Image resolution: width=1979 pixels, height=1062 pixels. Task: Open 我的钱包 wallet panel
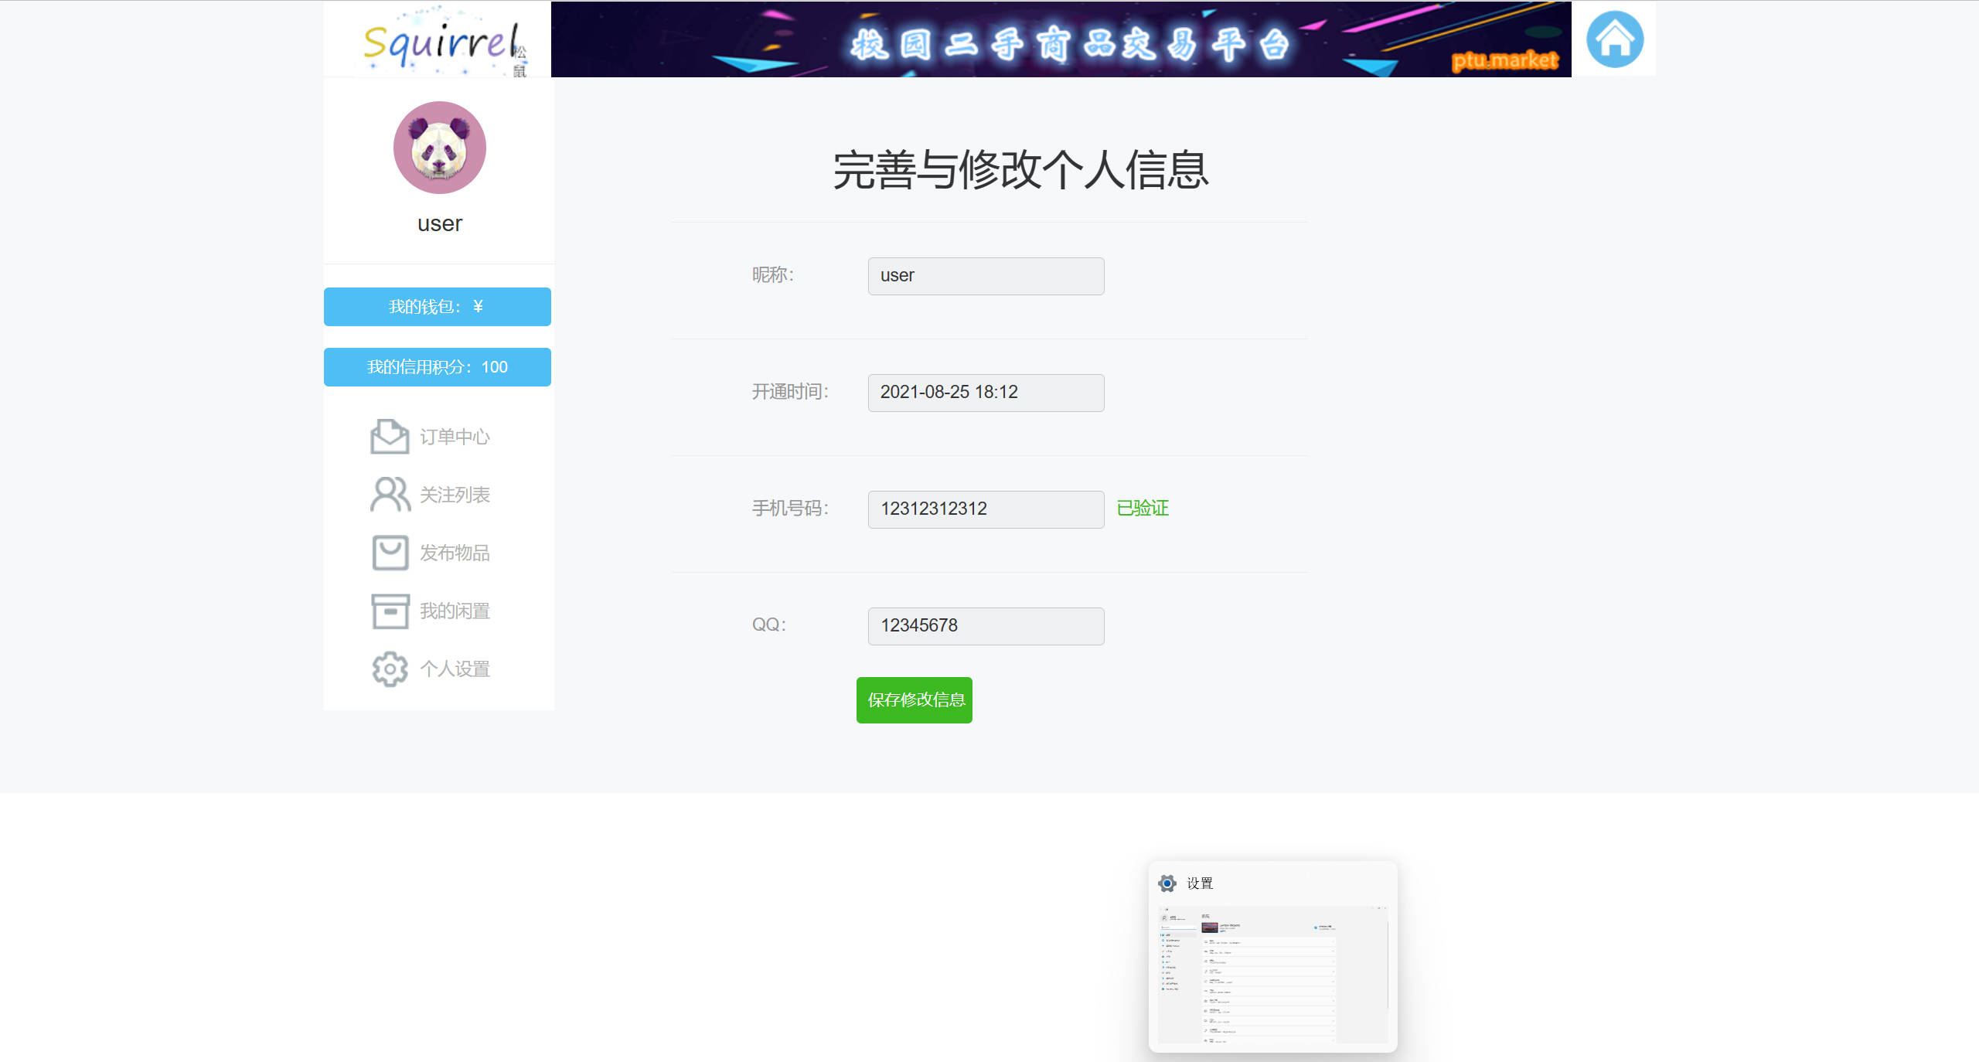pos(437,306)
